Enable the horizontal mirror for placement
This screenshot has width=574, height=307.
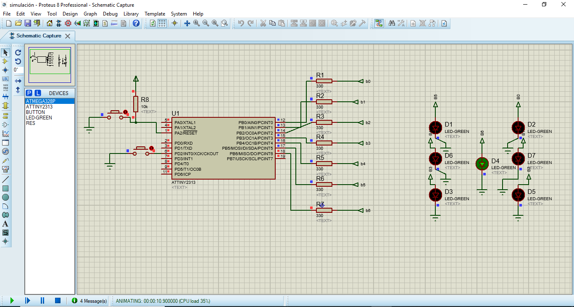point(17,81)
